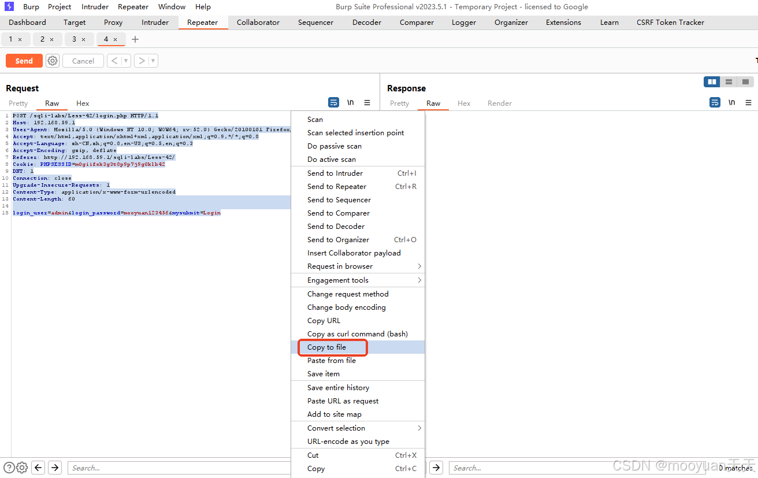Go forward to next request in history
The image size is (758, 478).
tap(142, 61)
